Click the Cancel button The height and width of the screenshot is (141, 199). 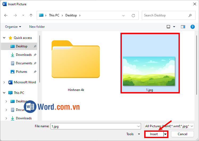(183, 134)
